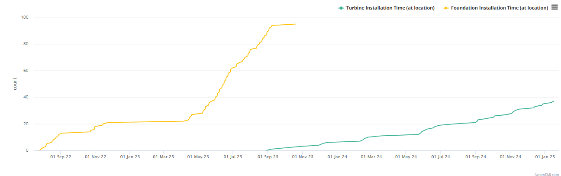561x176 pixels.
Task: Select the 01 Sep 22 x-axis label
Action: click(61, 157)
